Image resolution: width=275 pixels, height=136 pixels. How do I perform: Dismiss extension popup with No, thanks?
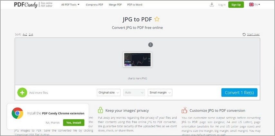coord(52,123)
